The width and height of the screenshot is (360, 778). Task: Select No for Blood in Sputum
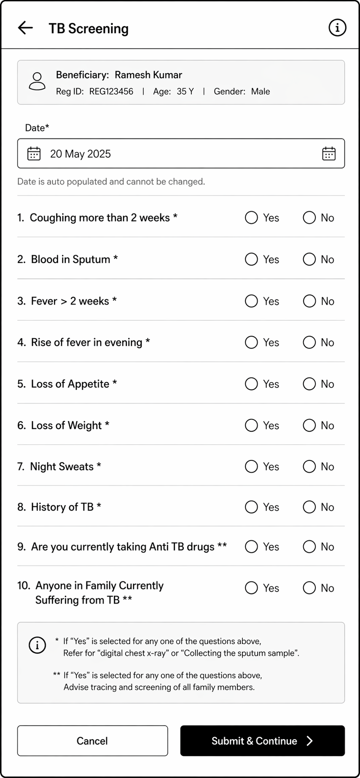point(309,259)
